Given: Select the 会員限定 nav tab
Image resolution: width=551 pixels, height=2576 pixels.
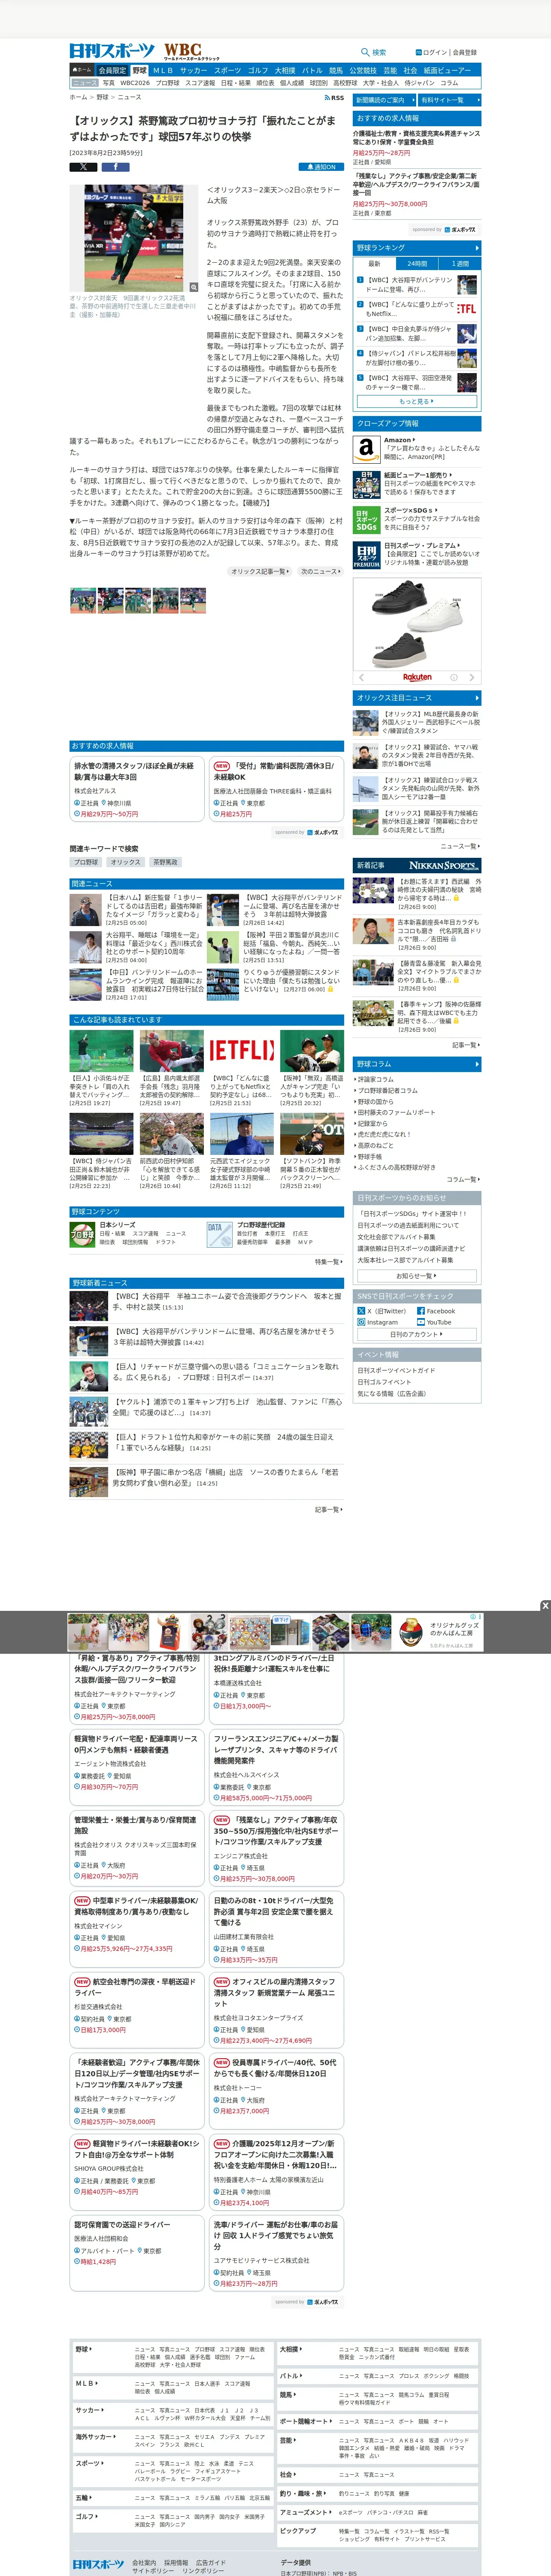Looking at the screenshot, I should pyautogui.click(x=112, y=71).
